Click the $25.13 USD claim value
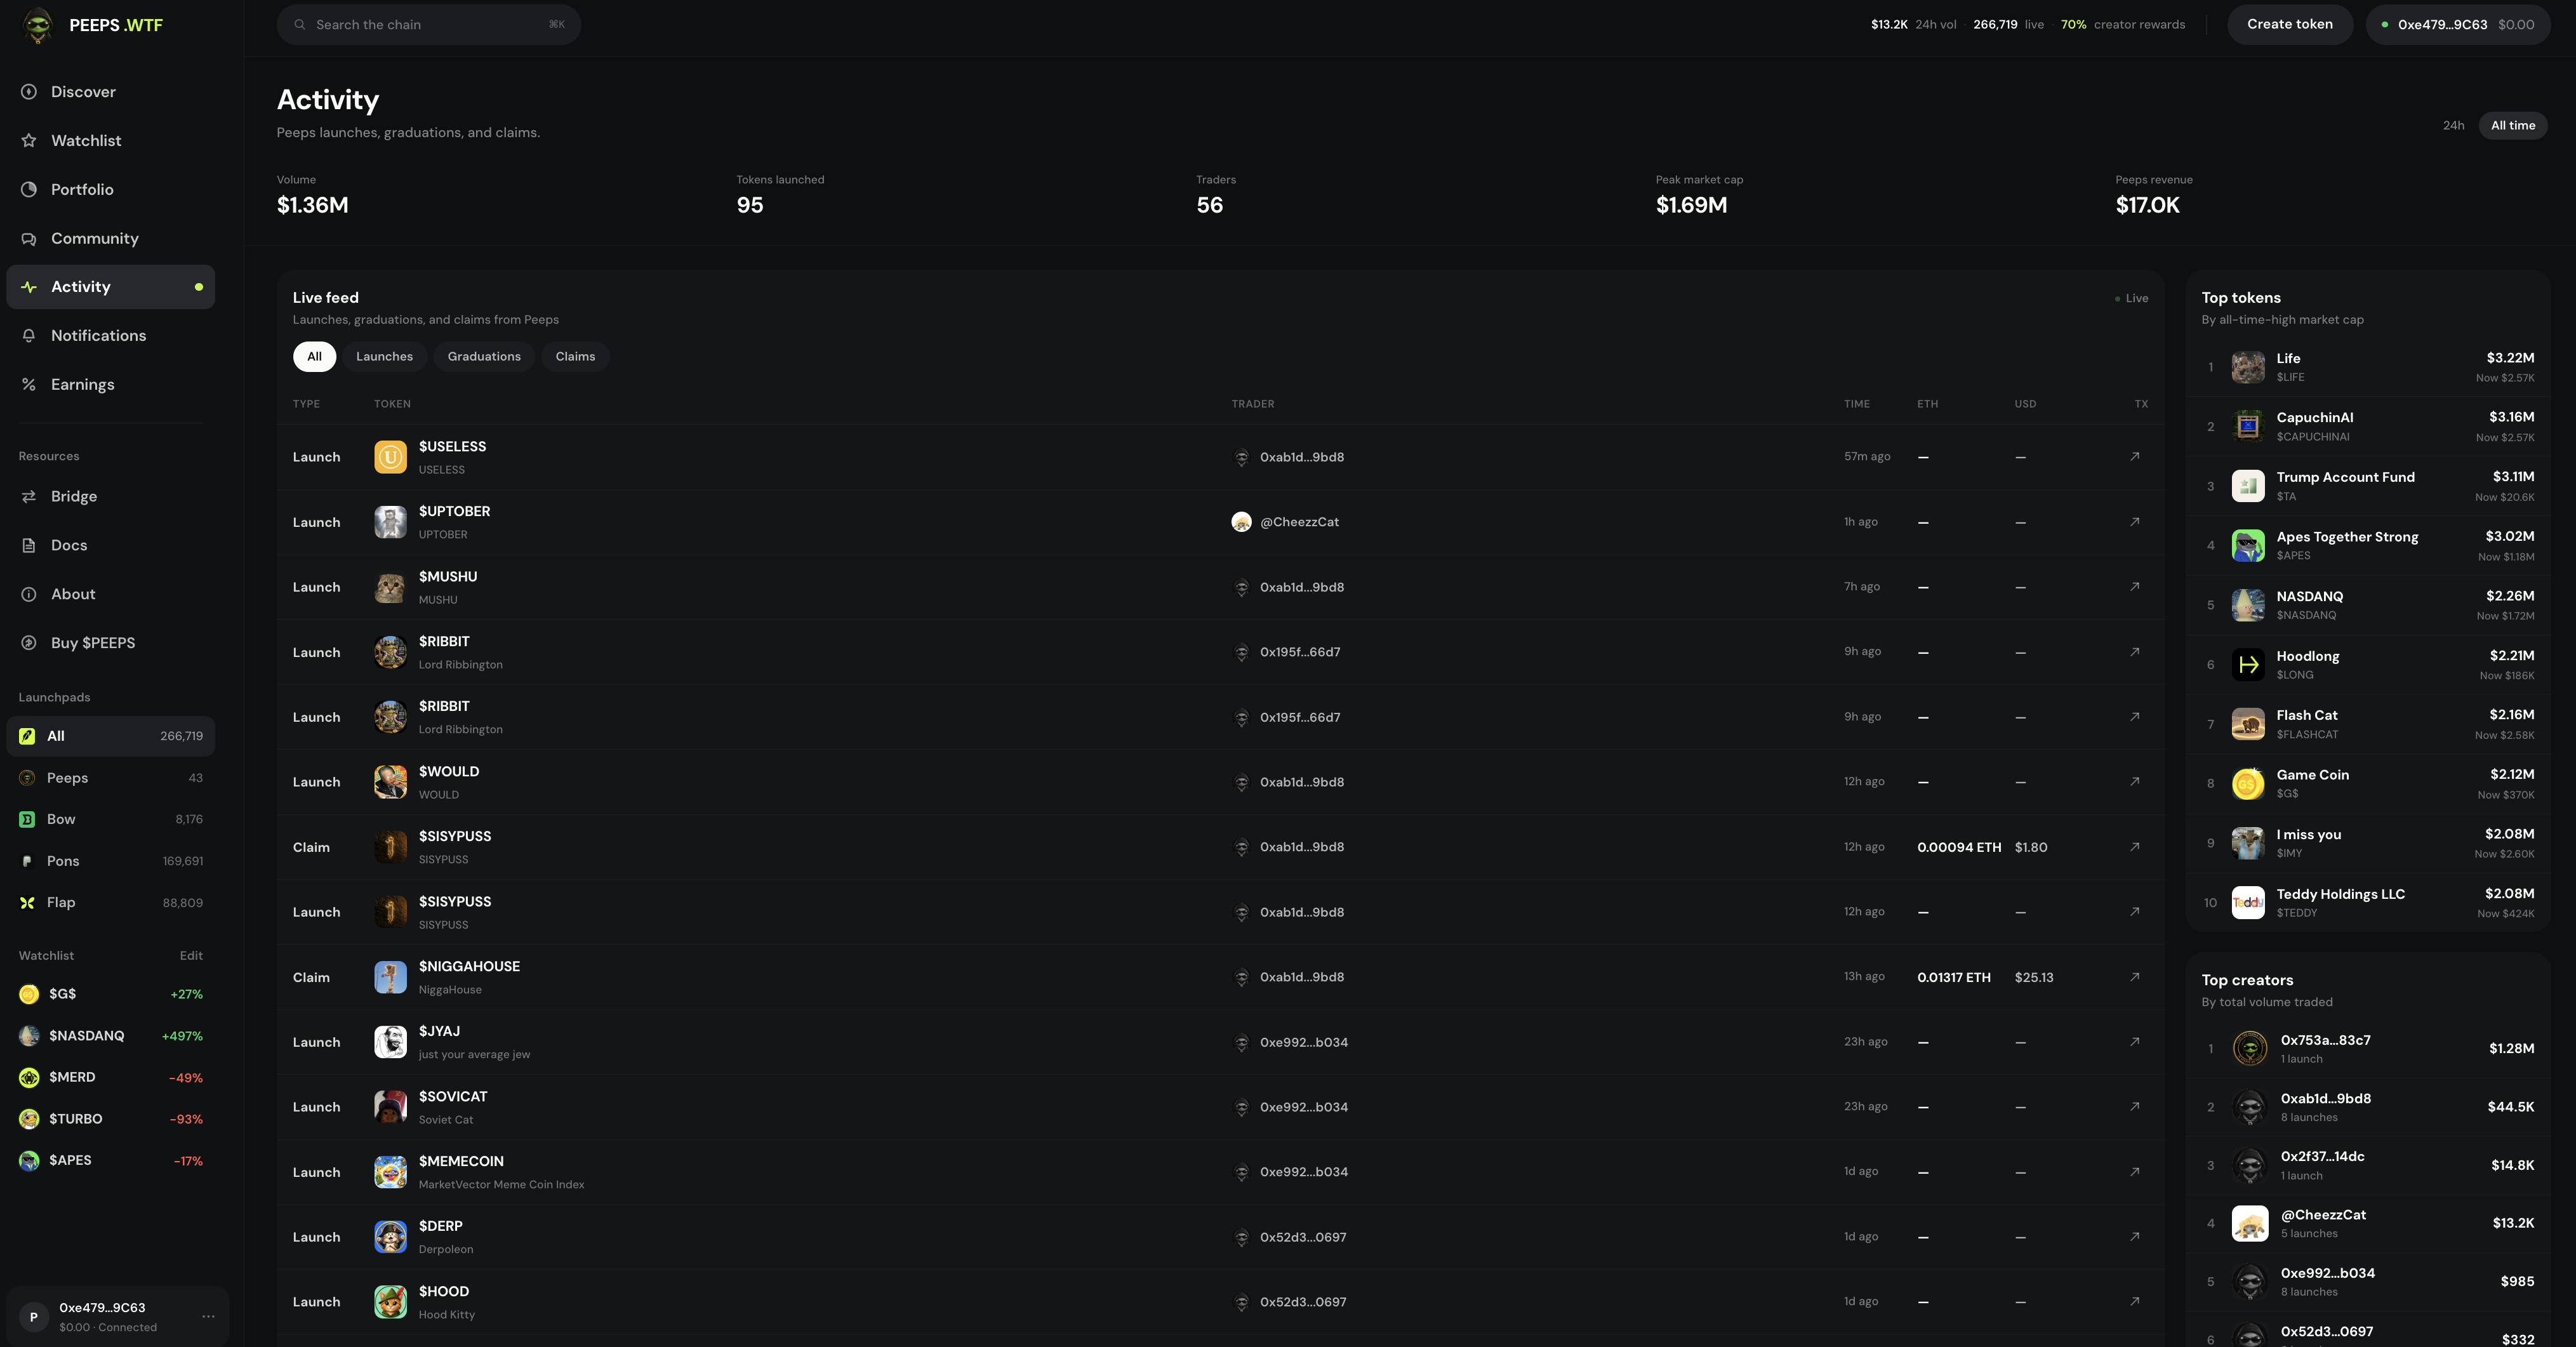This screenshot has height=1347, width=2576. [x=2034, y=977]
